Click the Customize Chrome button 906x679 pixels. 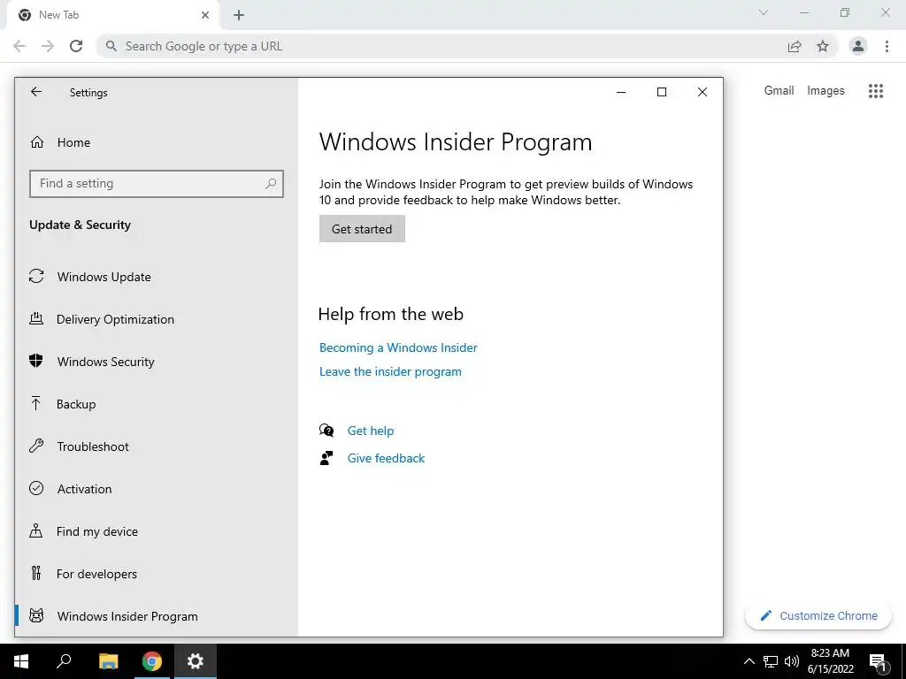click(818, 616)
